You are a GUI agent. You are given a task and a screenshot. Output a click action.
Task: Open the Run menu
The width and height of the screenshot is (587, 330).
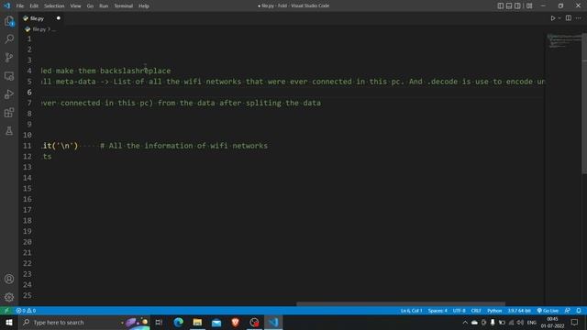tap(104, 6)
